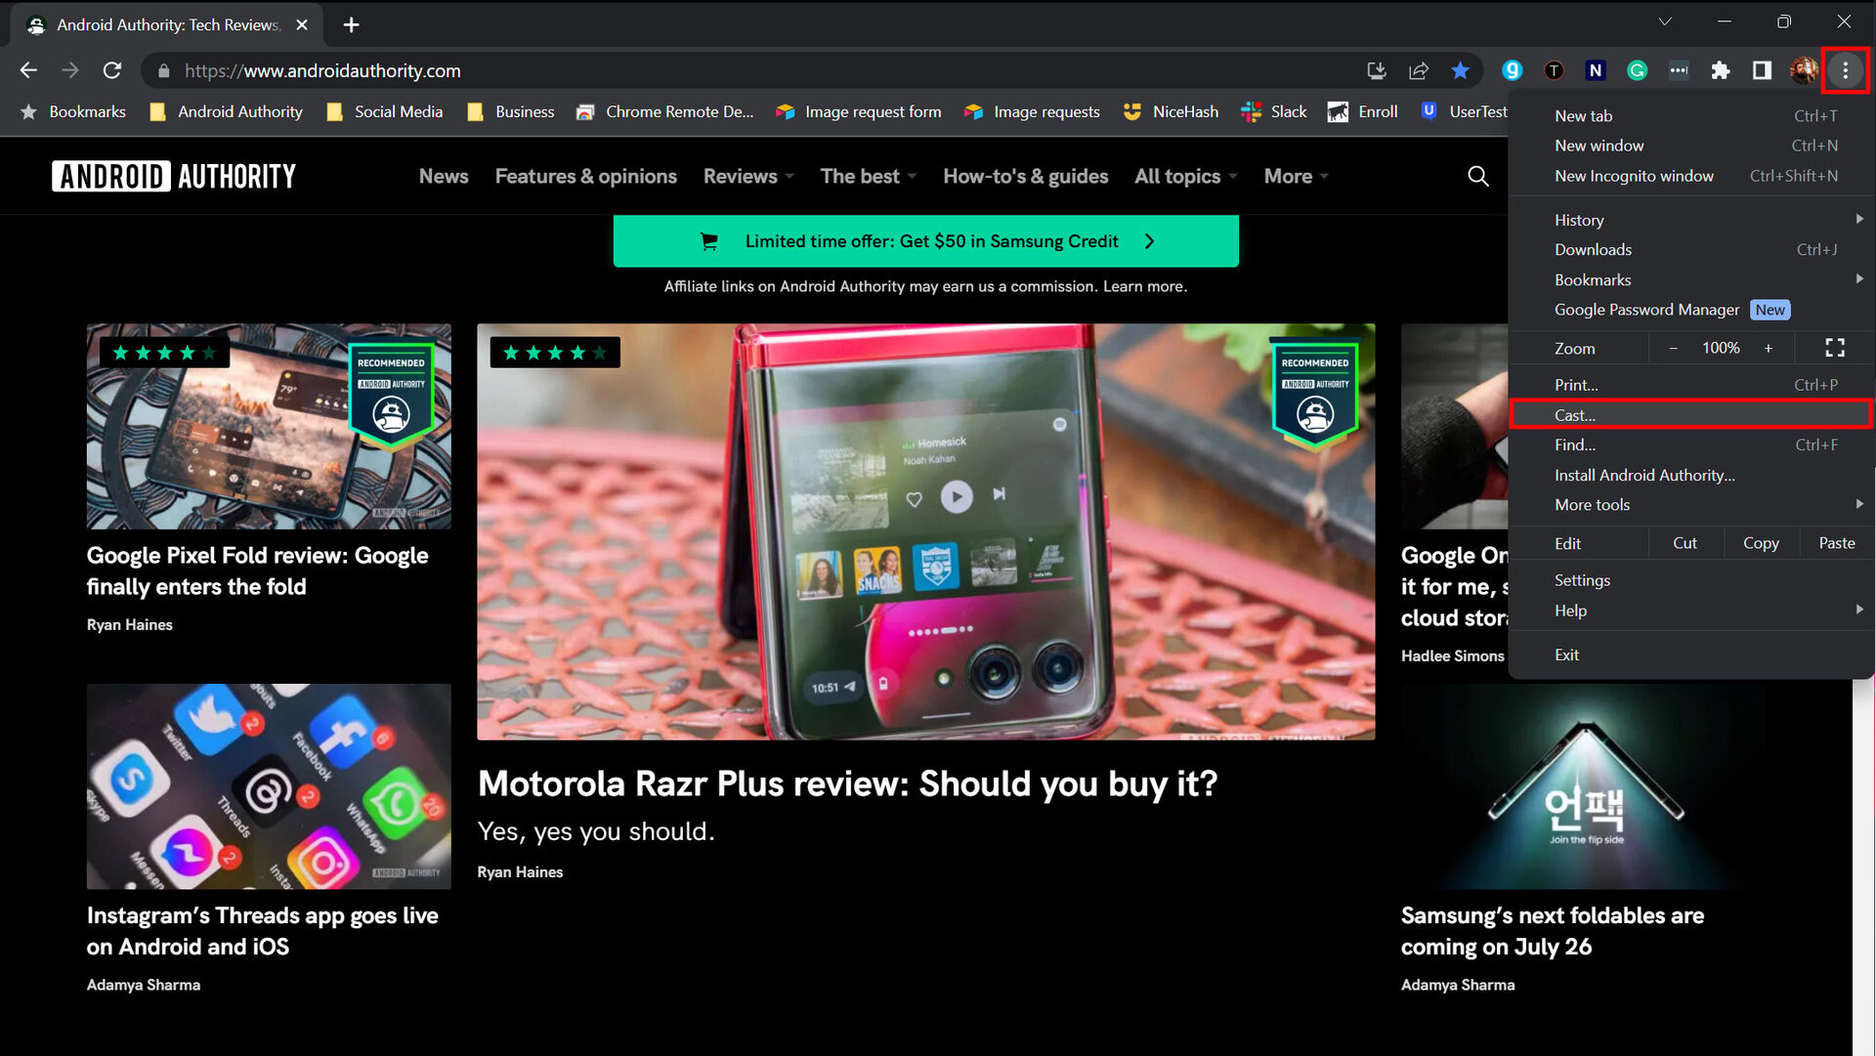Open the side panel icon
This screenshot has width=1876, height=1056.
(x=1762, y=70)
